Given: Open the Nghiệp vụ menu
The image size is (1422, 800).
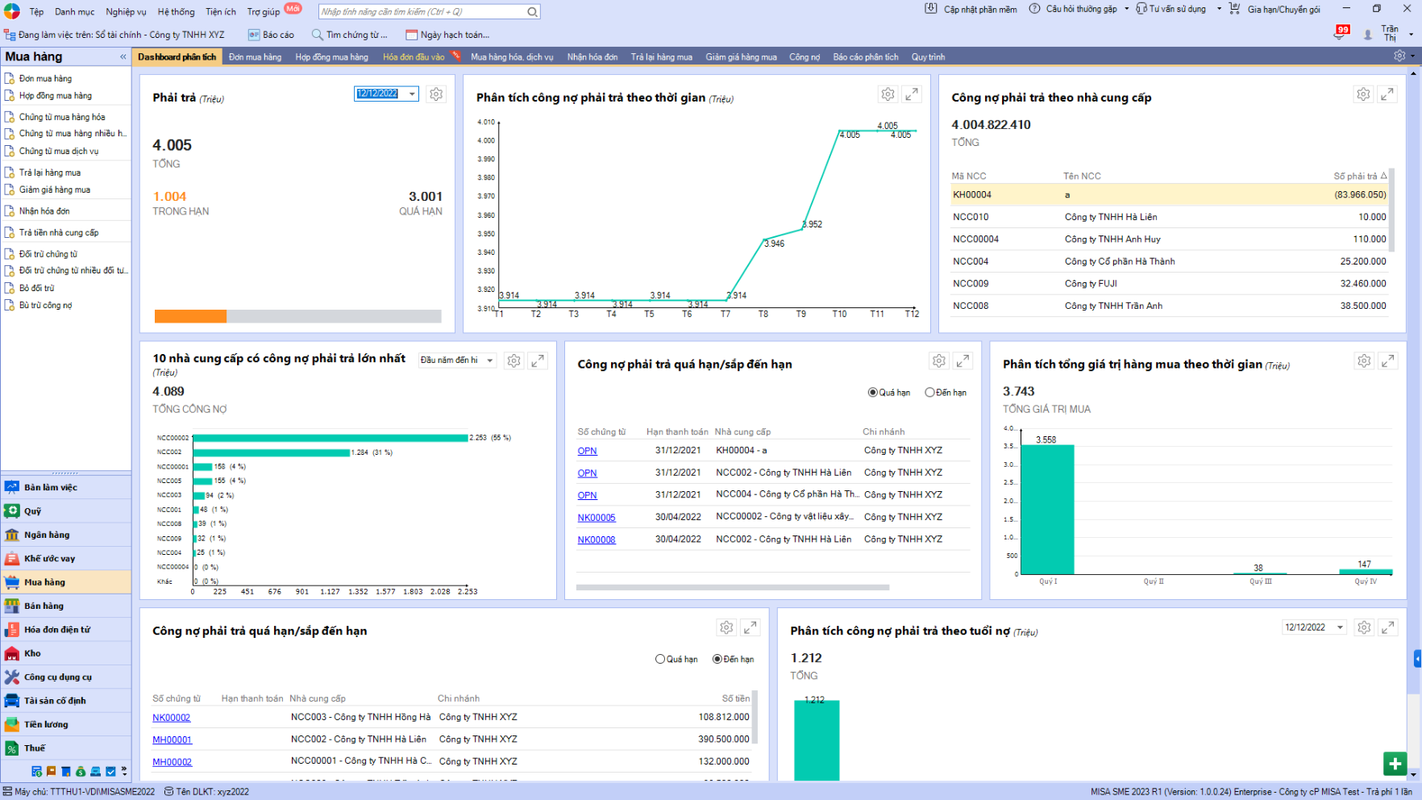Looking at the screenshot, I should [x=126, y=12].
